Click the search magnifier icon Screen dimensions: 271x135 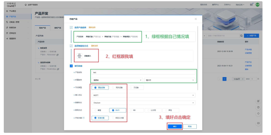pos(241,36)
